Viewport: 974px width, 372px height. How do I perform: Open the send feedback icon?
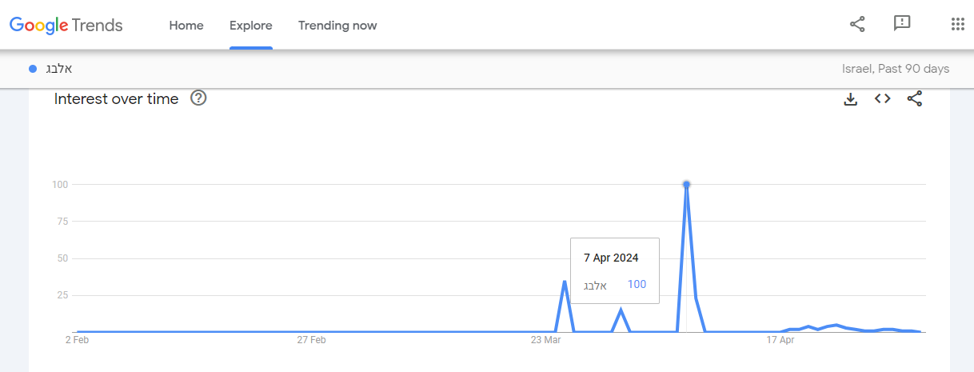pyautogui.click(x=902, y=24)
